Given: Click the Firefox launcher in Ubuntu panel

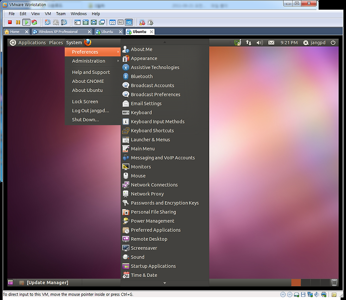Looking at the screenshot, I should tap(87, 42).
